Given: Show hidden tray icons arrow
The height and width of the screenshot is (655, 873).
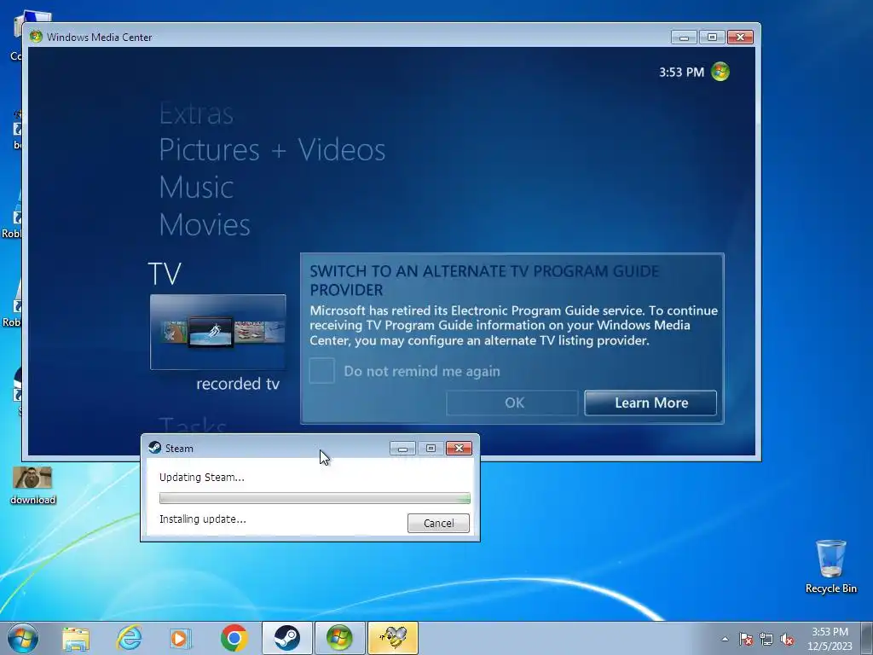Looking at the screenshot, I should click(x=725, y=639).
